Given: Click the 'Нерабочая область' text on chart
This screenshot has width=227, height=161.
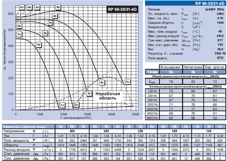Looking at the screenshot, I should click(x=108, y=96).
